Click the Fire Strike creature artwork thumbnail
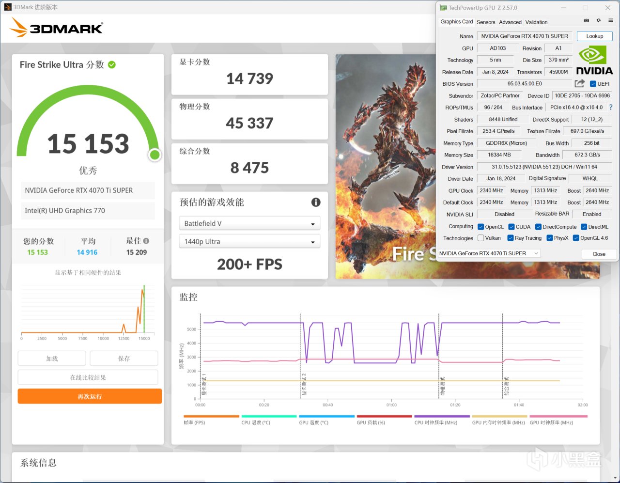The height and width of the screenshot is (483, 620). [386, 166]
